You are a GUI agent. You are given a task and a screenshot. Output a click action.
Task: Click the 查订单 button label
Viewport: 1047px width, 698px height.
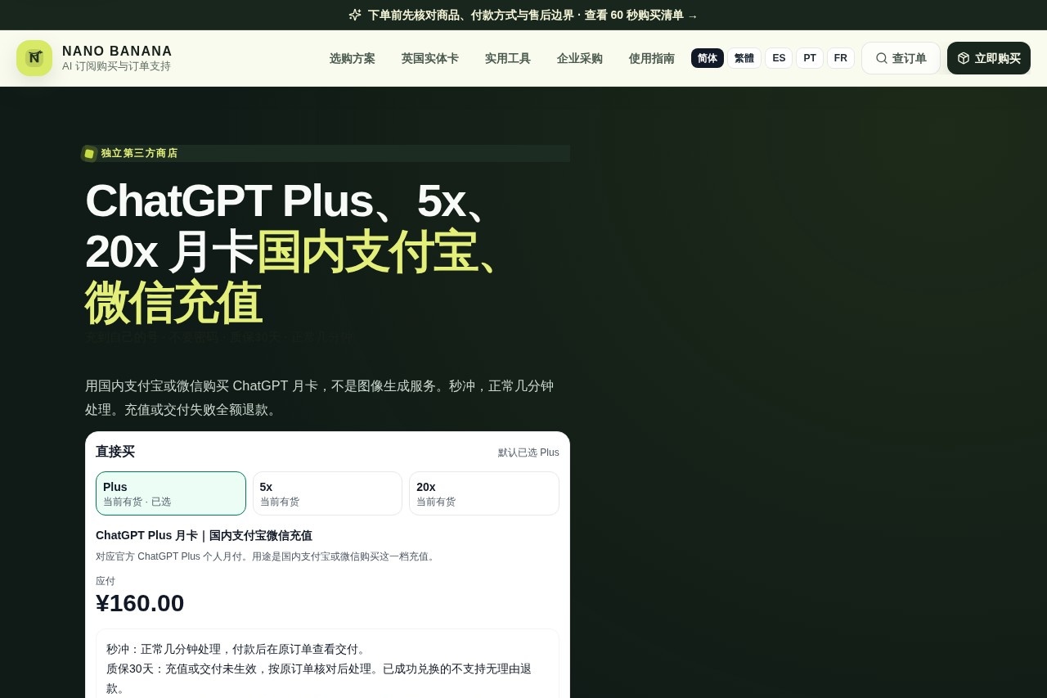pyautogui.click(x=910, y=58)
